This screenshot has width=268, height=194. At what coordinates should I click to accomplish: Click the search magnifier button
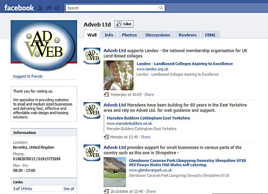point(161,8)
